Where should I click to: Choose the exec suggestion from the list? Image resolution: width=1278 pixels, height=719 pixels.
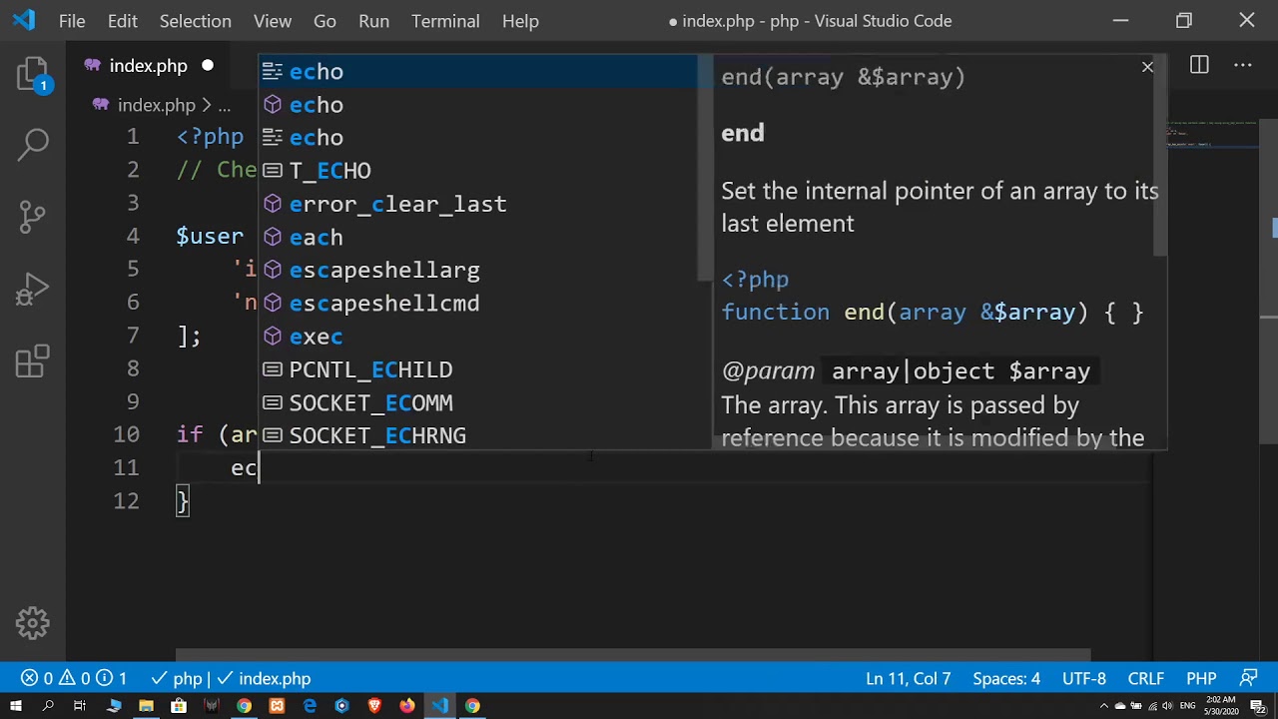(x=316, y=337)
